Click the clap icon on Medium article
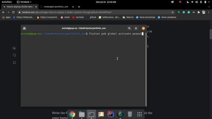 (x=14, y=48)
